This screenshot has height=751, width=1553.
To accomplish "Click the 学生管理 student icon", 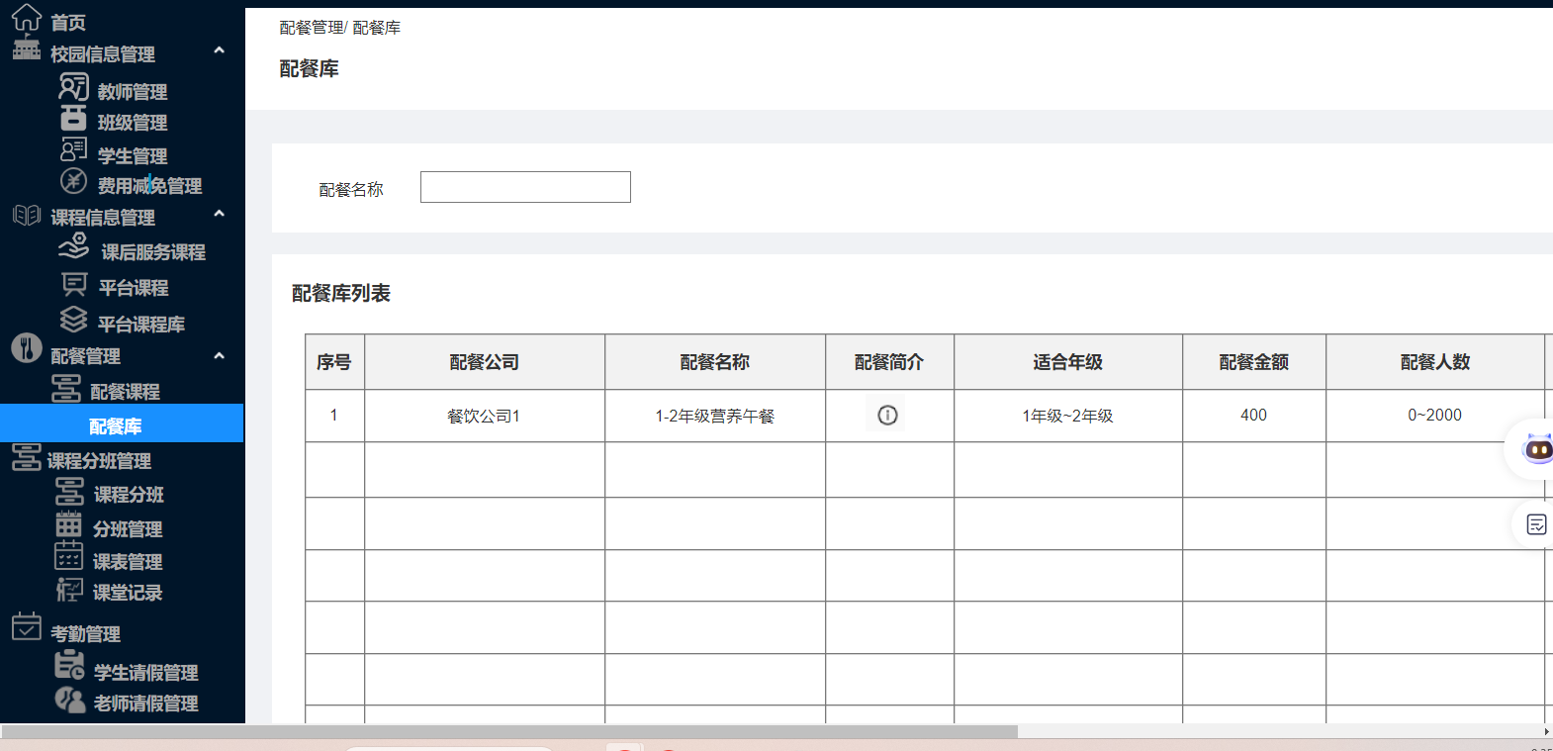I will point(74,149).
